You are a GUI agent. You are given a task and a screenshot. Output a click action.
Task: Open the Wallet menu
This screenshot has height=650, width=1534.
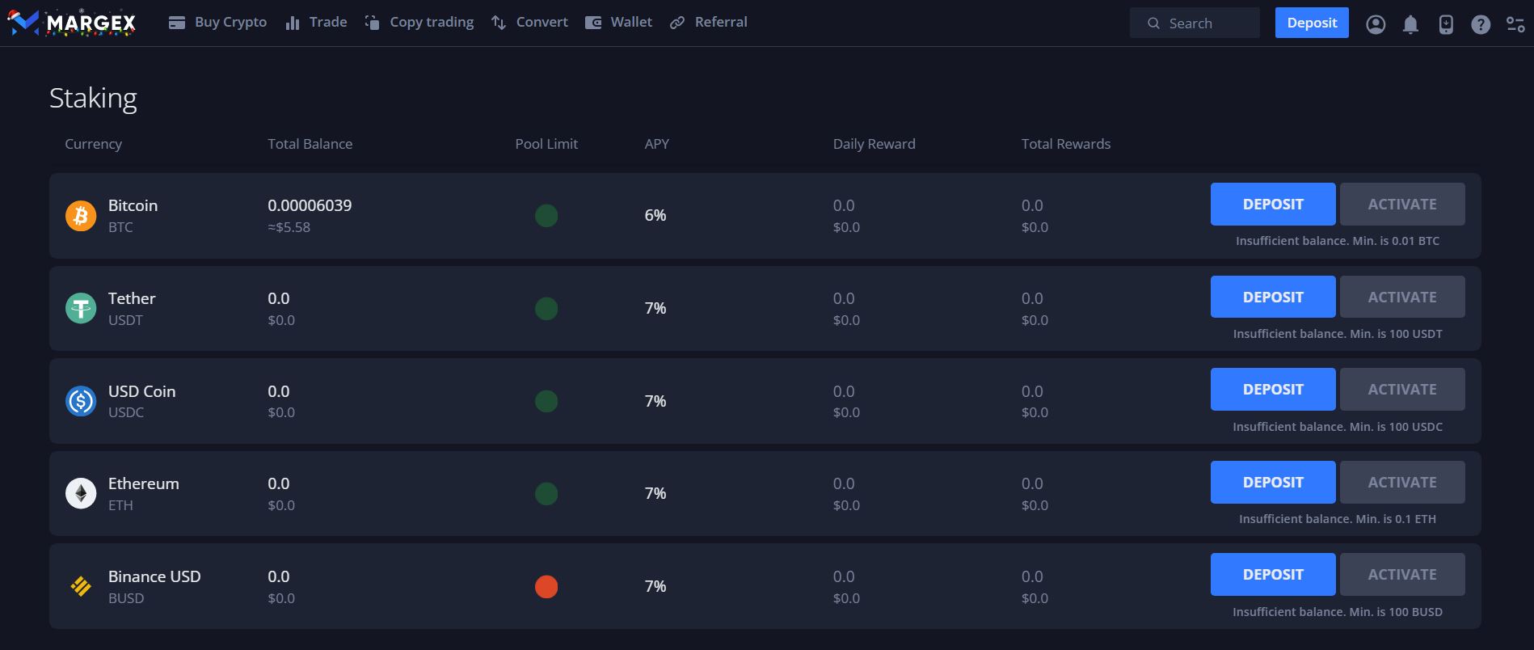click(x=618, y=23)
